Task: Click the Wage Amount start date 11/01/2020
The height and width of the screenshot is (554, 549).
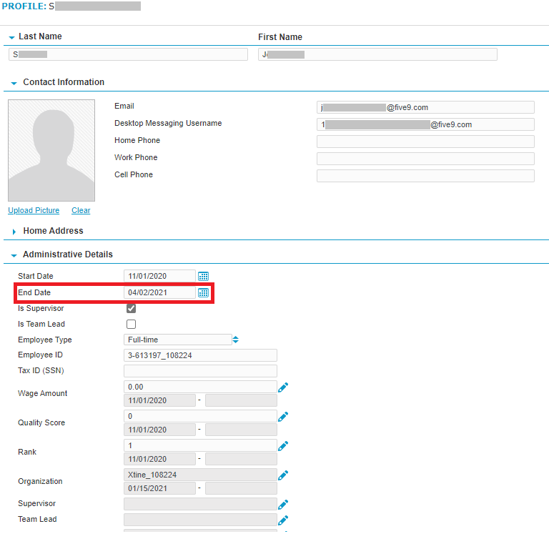Action: coord(159,400)
